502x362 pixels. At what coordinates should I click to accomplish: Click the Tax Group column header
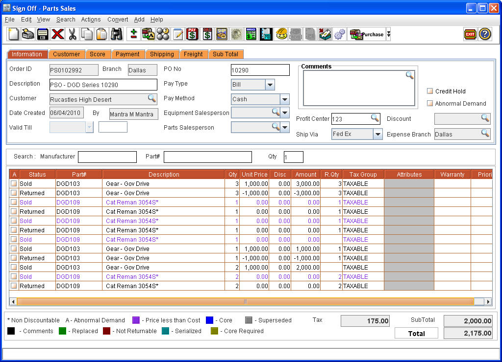pos(363,175)
